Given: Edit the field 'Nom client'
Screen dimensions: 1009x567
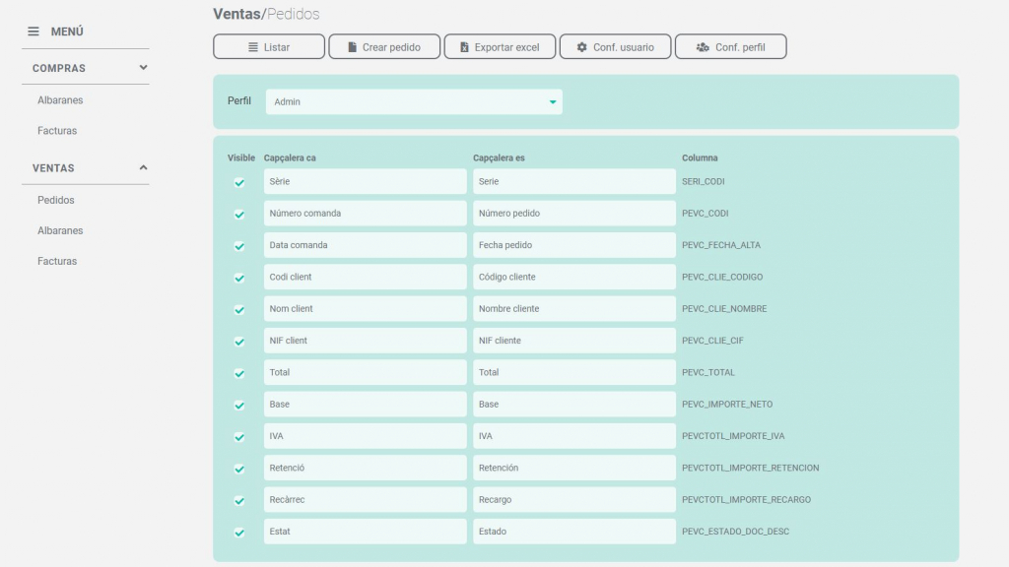Looking at the screenshot, I should 365,308.
